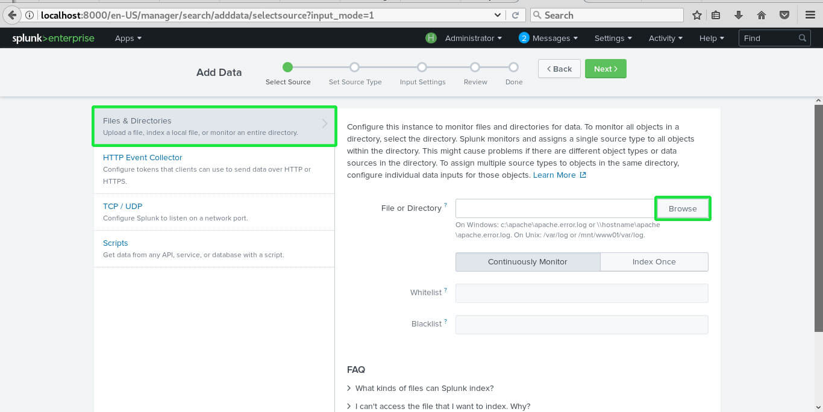Click the Splunk Find input box
Image resolution: width=823 pixels, height=412 pixels.
point(775,38)
